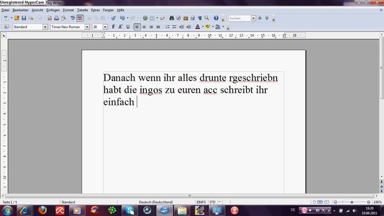Run the spelling and grammar check
The image size is (384, 216).
(x=73, y=18)
